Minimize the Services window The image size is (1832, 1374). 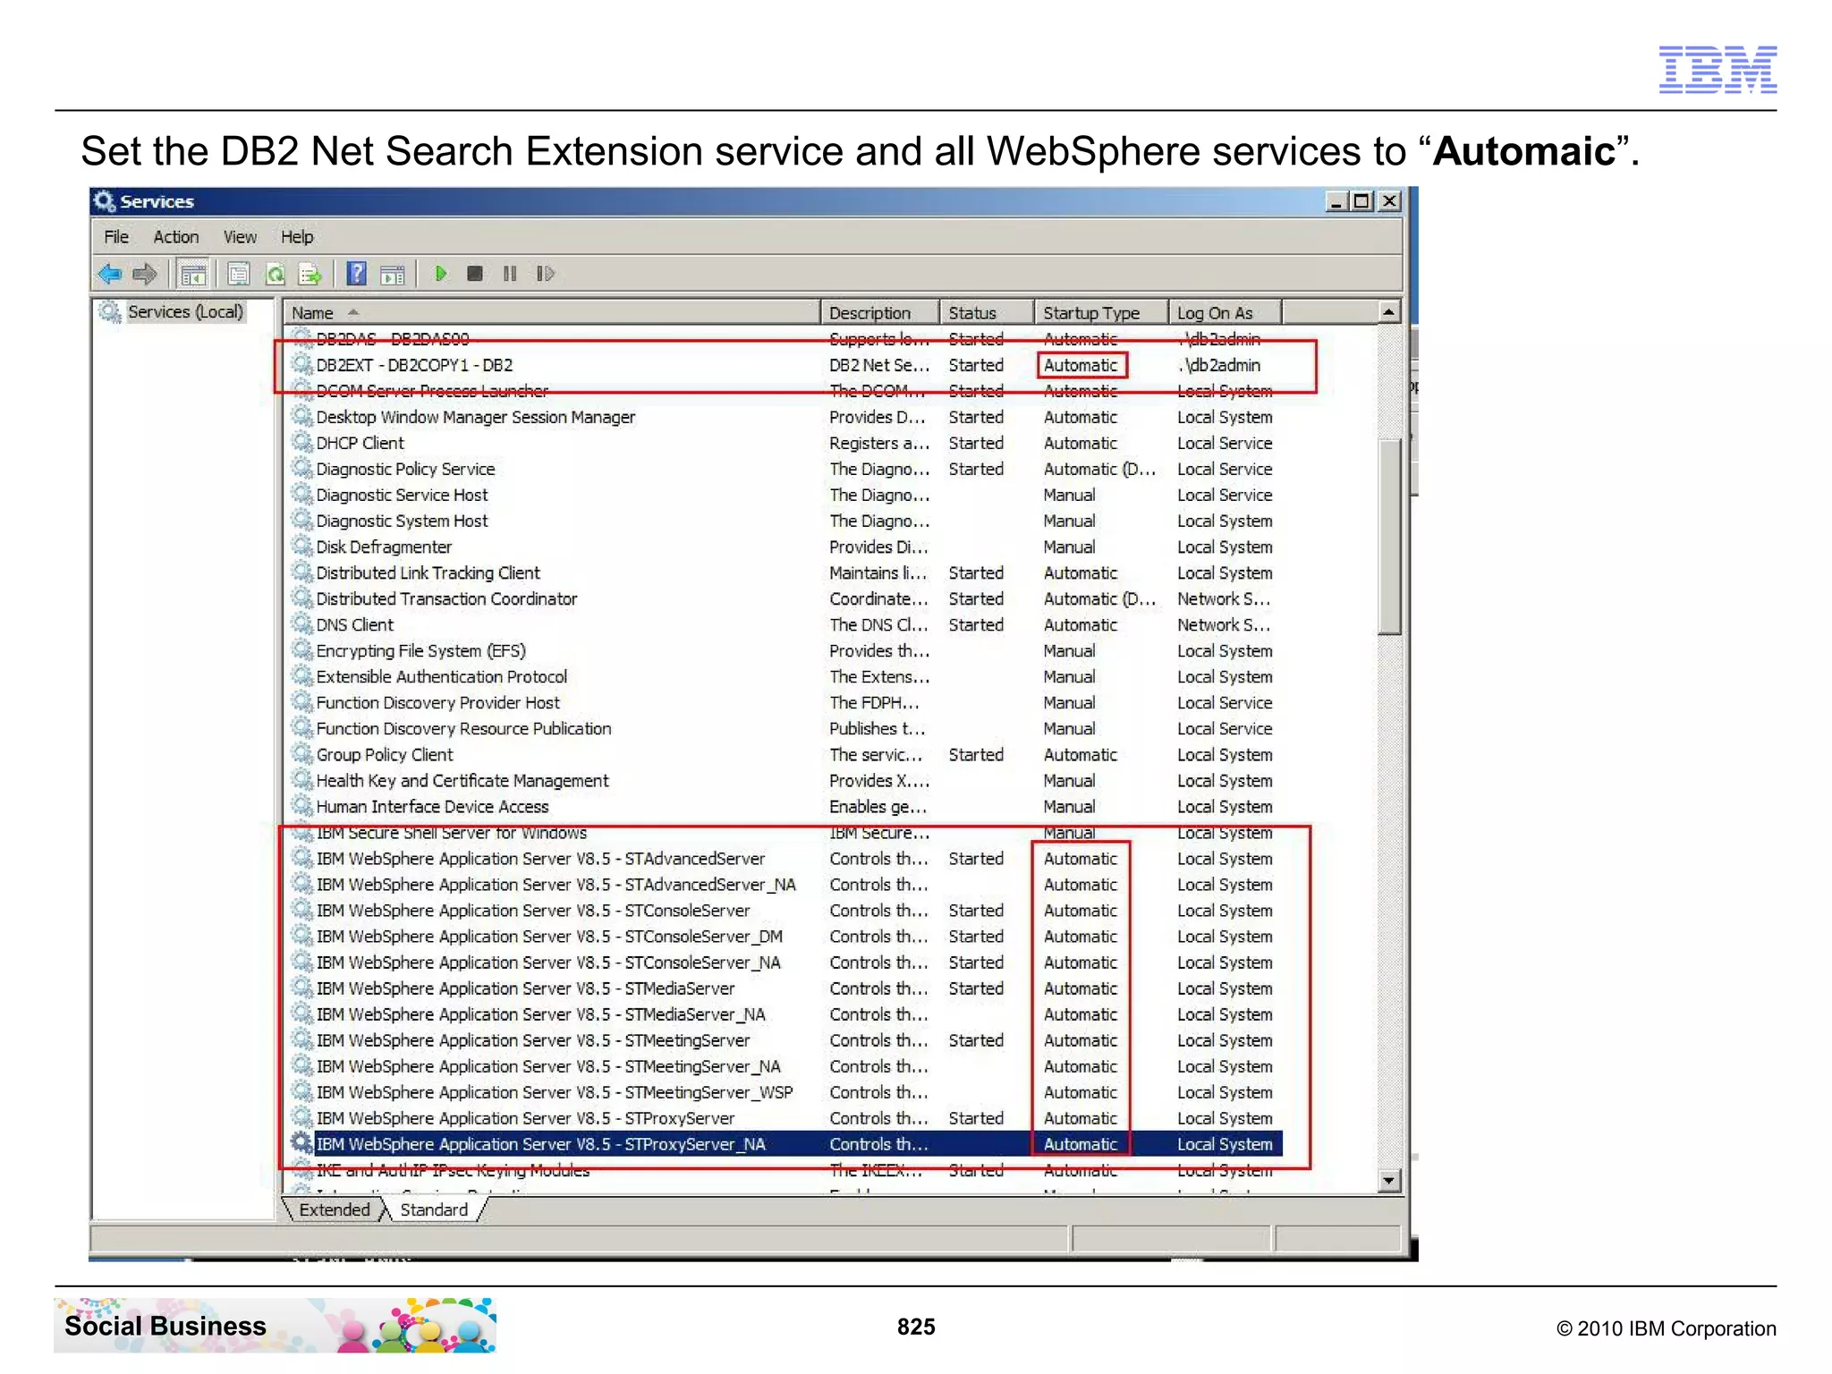(1336, 201)
